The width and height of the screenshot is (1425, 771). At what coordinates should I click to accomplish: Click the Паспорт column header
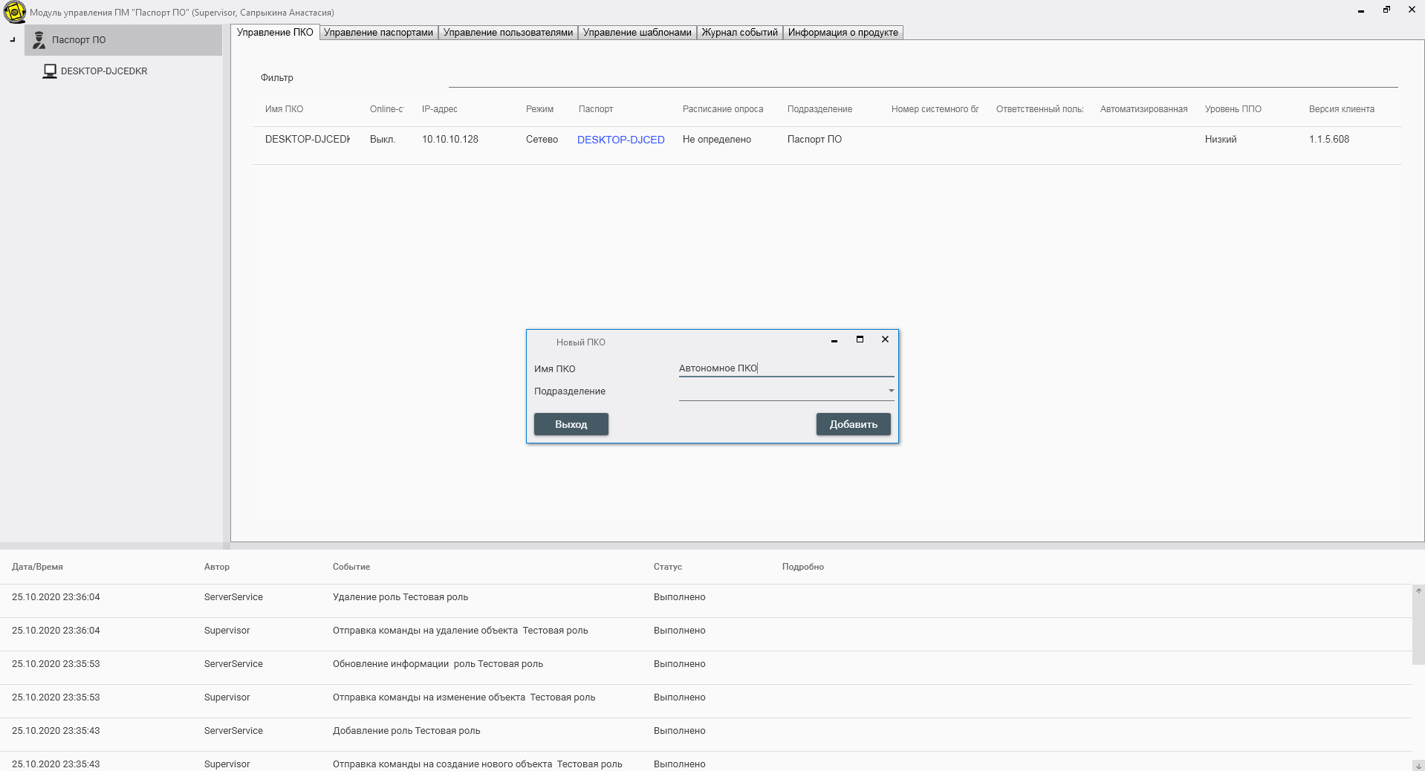[596, 109]
